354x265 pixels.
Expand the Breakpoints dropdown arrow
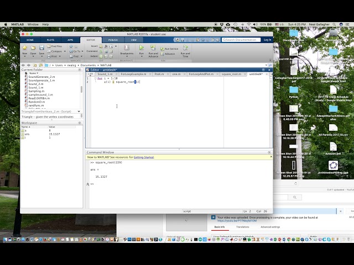(x=127, y=56)
